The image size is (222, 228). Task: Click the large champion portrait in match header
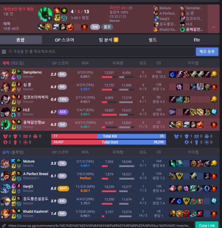[45, 14]
